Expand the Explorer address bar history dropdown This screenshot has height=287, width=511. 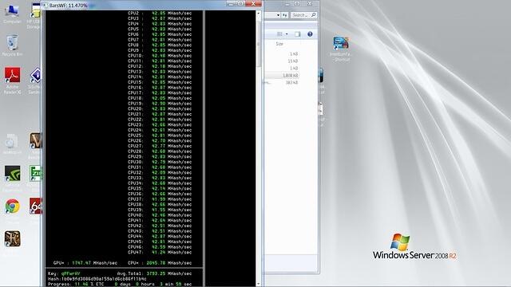point(278,15)
